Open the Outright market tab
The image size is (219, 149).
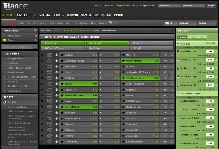pos(151,48)
